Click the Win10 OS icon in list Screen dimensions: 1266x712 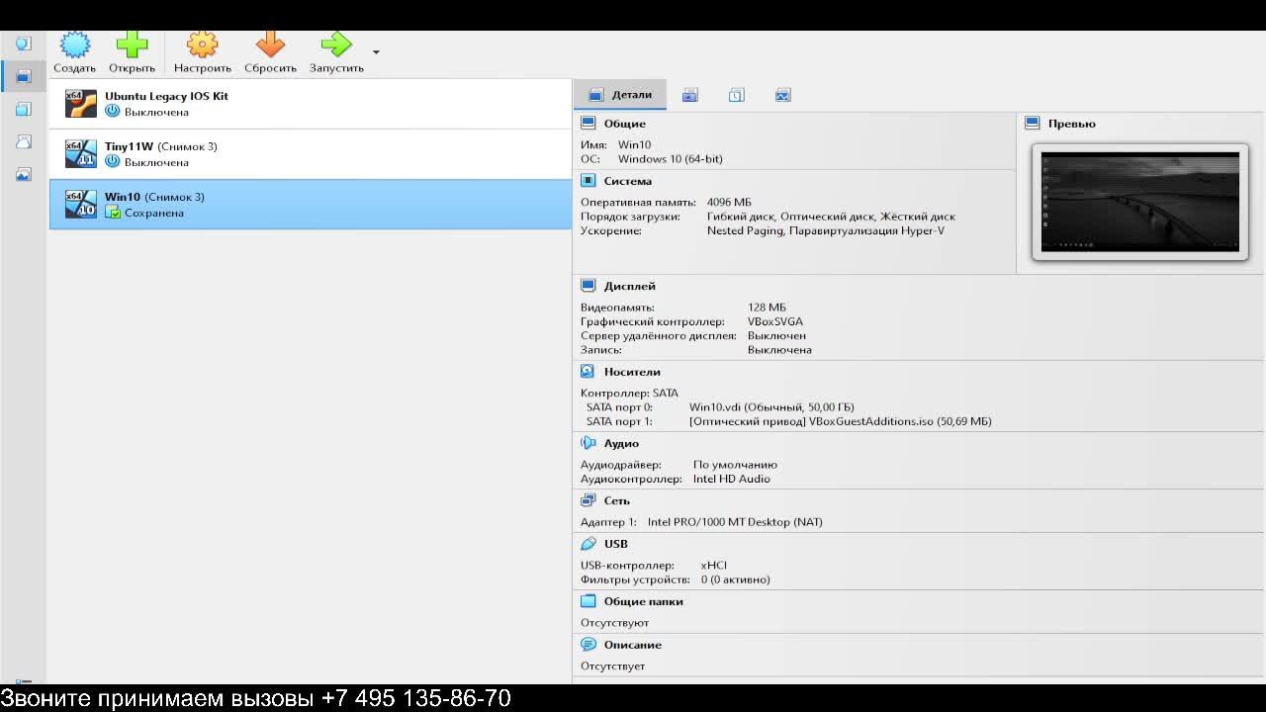[81, 205]
